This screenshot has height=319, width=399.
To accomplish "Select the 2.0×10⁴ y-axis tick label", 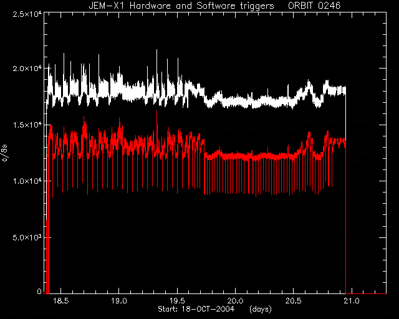I will click(x=27, y=69).
